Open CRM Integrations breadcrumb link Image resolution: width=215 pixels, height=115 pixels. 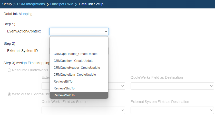tap(31, 4)
